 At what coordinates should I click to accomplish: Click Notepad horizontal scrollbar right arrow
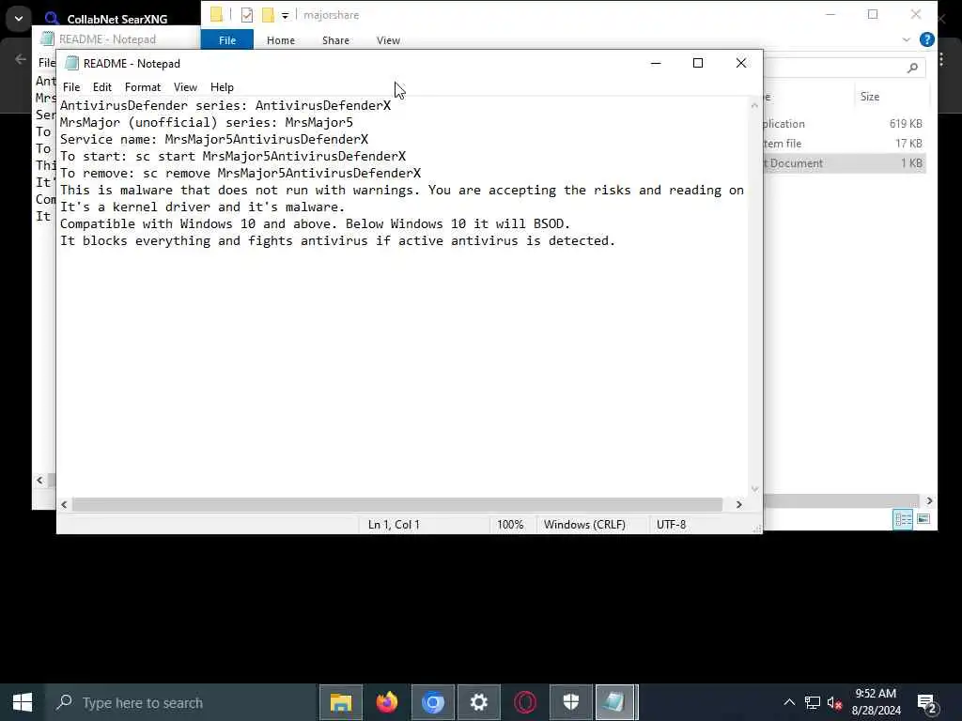click(x=739, y=504)
